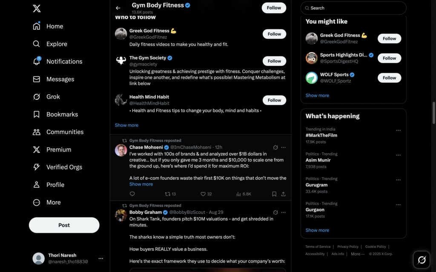The height and width of the screenshot is (272, 436).
Task: Open options for #MarkTheFilm trend
Action: click(399, 130)
